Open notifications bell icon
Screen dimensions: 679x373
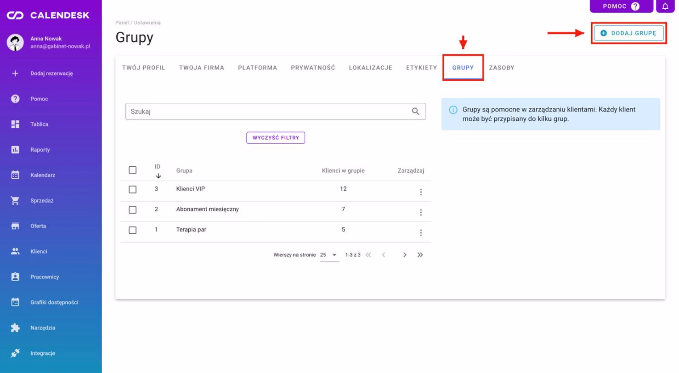(665, 6)
